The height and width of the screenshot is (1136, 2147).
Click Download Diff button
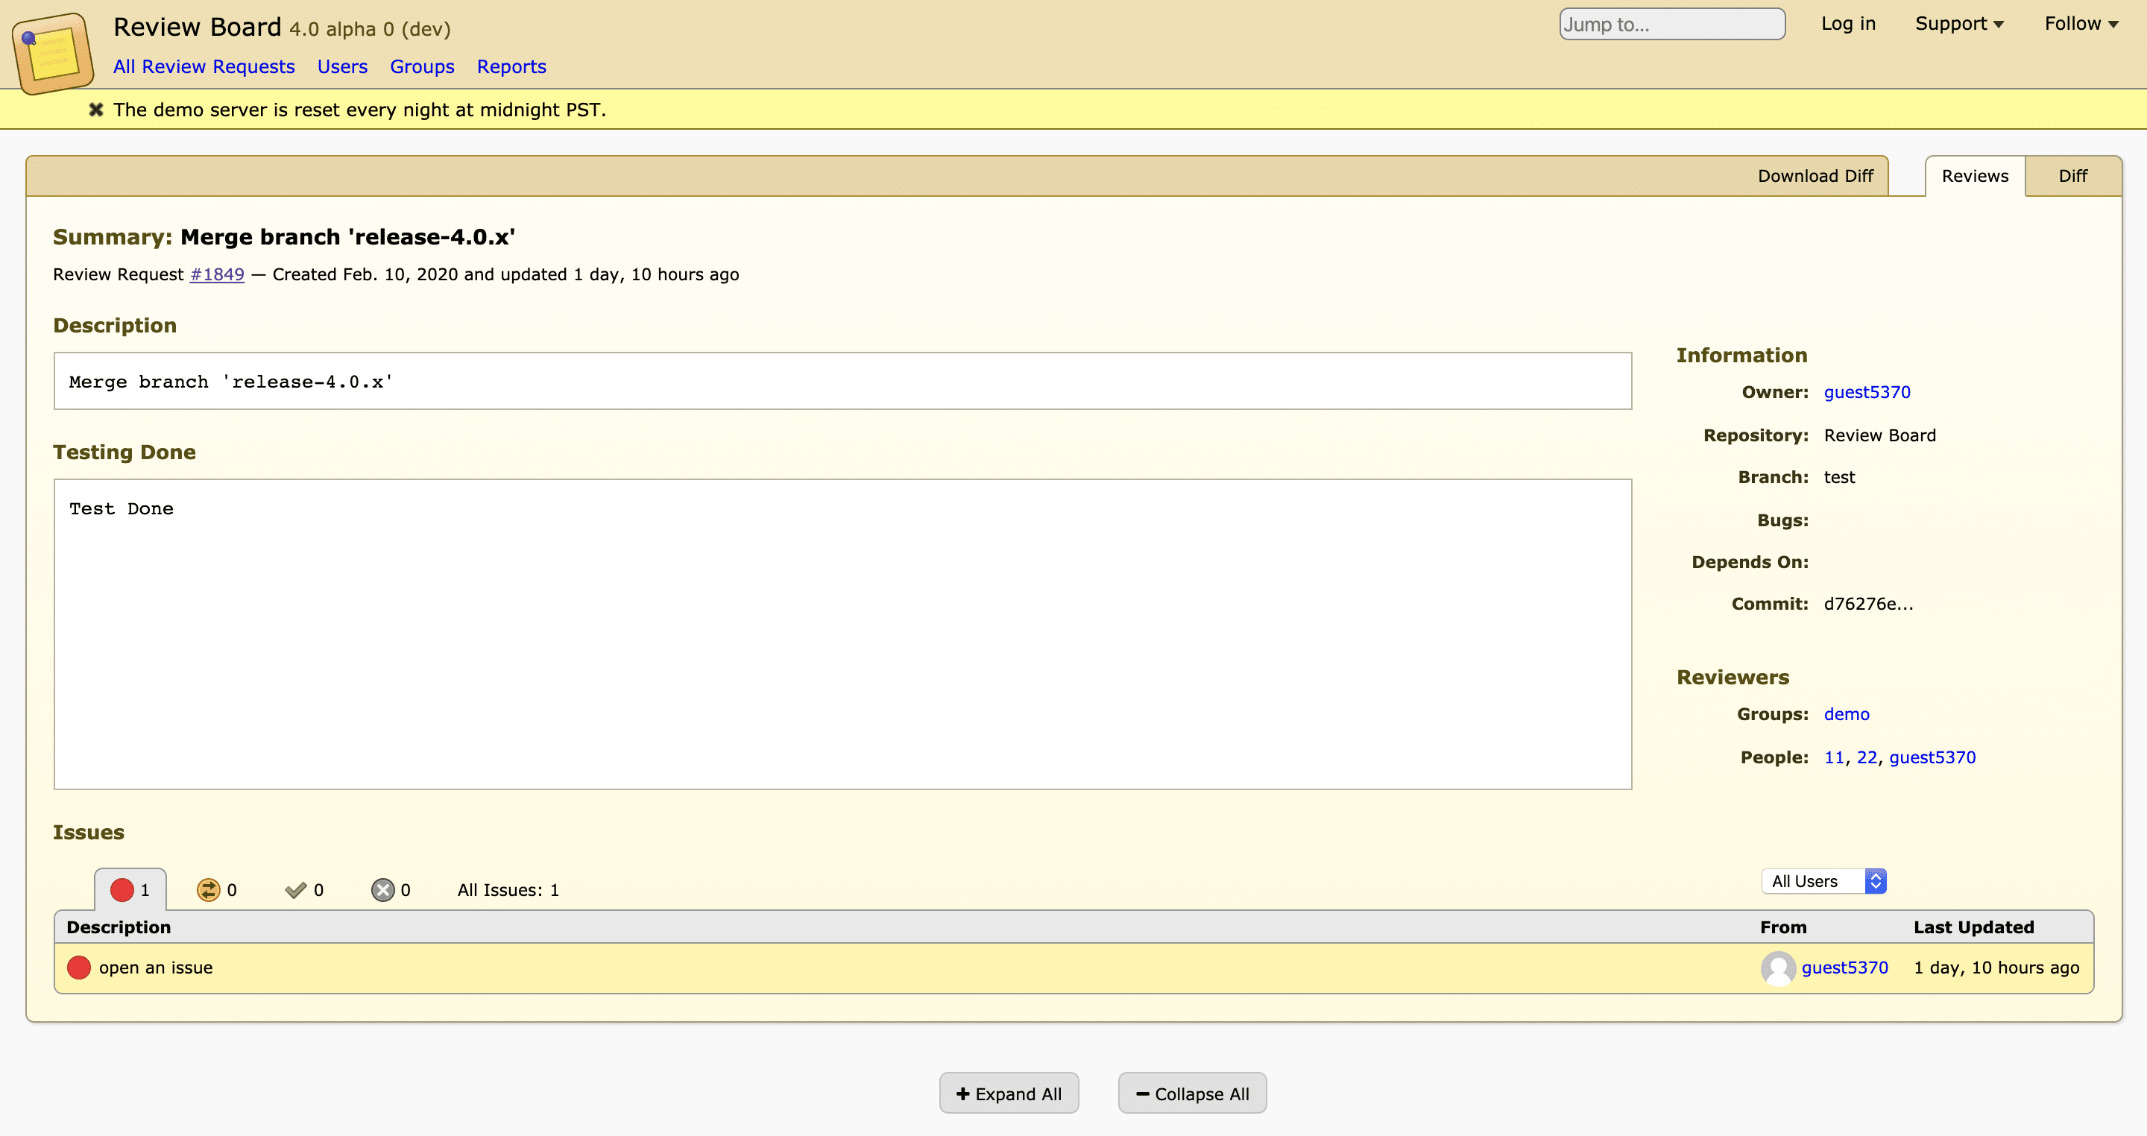1816,176
